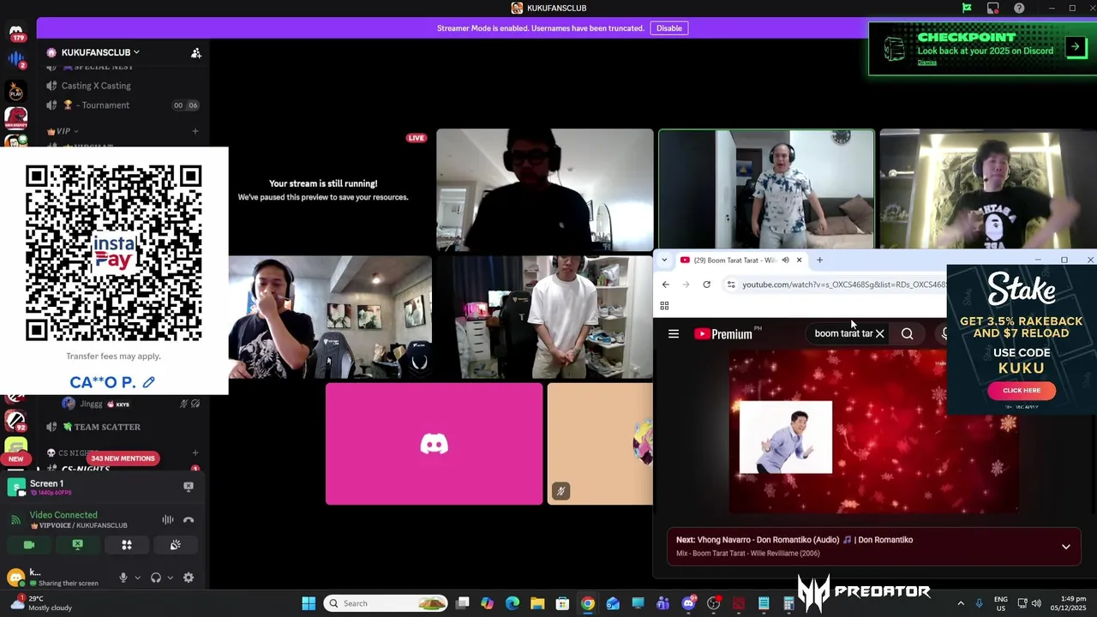Open a new Chrome tab
This screenshot has width=1097, height=617.
pos(819,260)
